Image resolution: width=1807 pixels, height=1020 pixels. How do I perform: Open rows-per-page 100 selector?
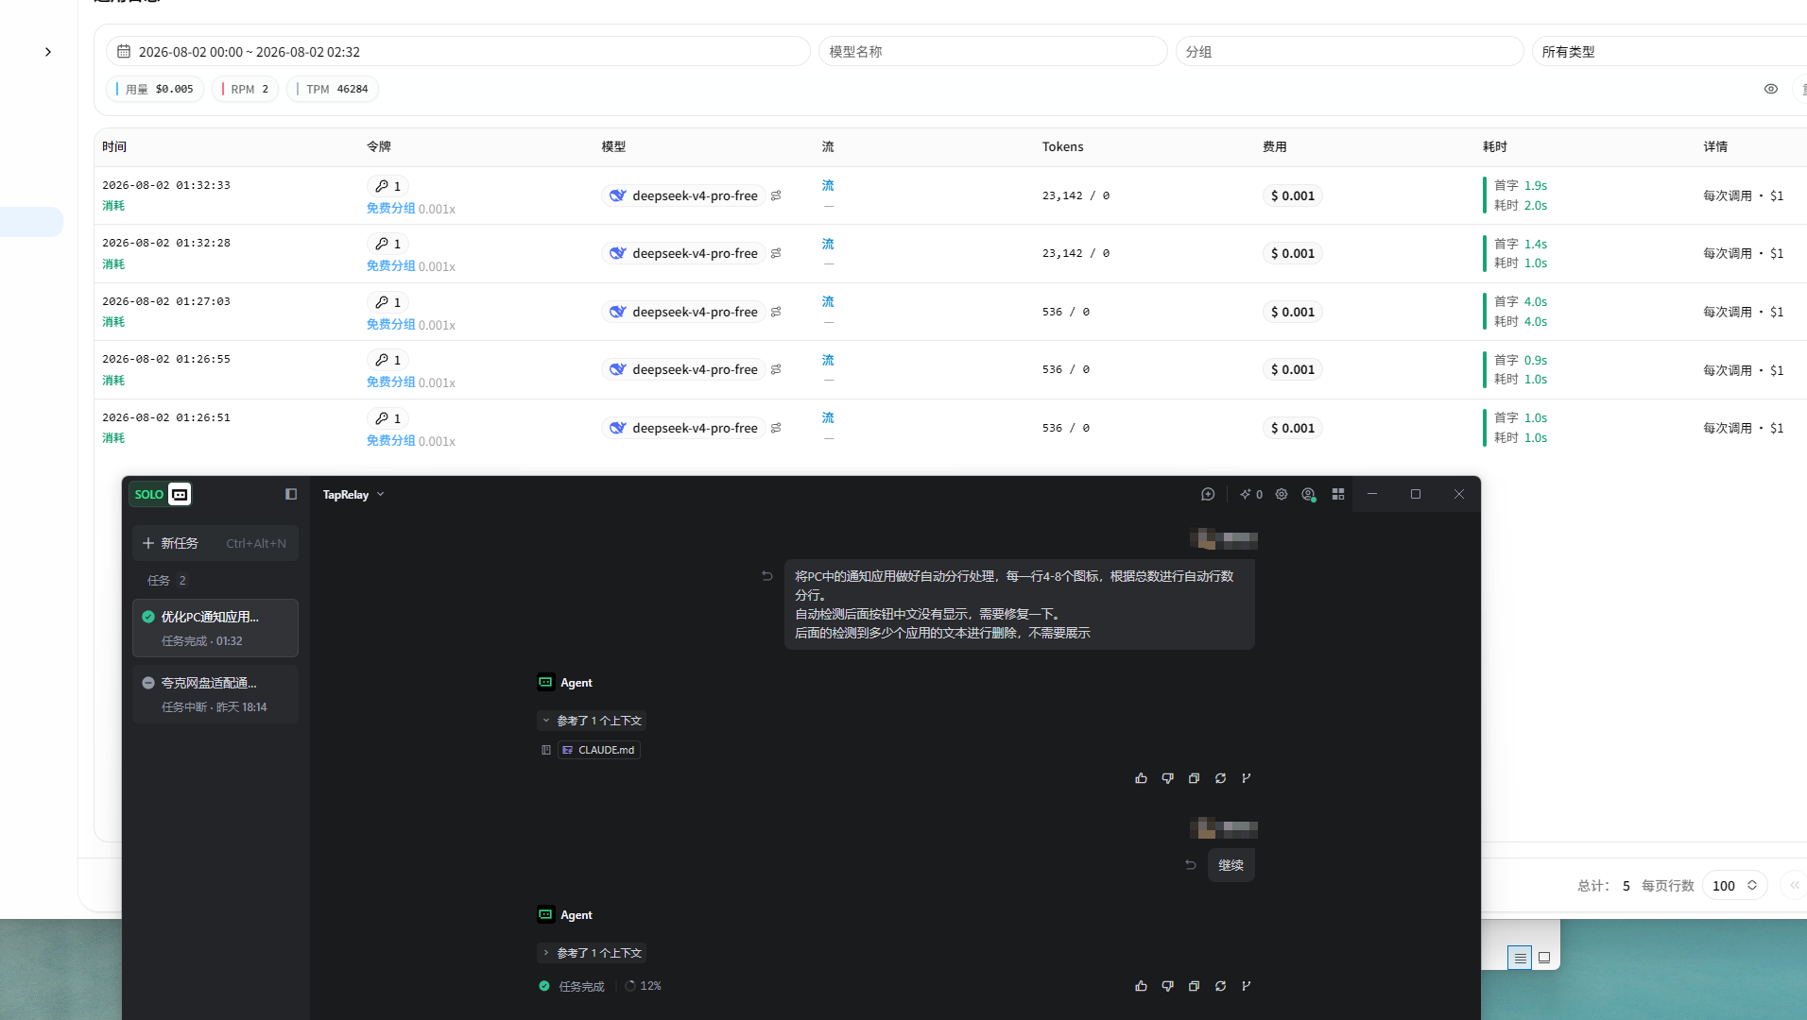[1734, 885]
